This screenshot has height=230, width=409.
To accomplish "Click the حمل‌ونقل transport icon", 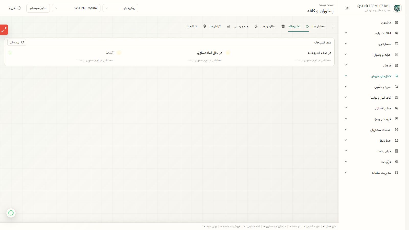I will pyautogui.click(x=396, y=141).
